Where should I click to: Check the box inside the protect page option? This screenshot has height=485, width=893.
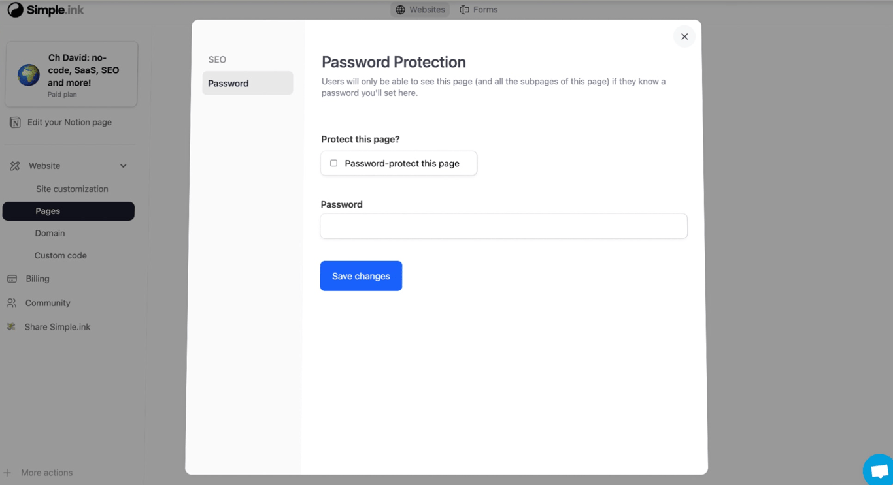(x=333, y=163)
